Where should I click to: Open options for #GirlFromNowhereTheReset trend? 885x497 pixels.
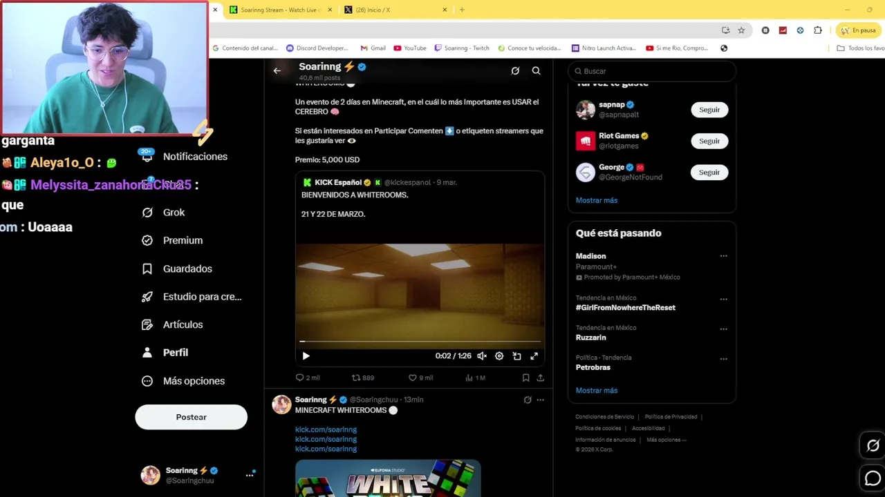pyautogui.click(x=723, y=300)
